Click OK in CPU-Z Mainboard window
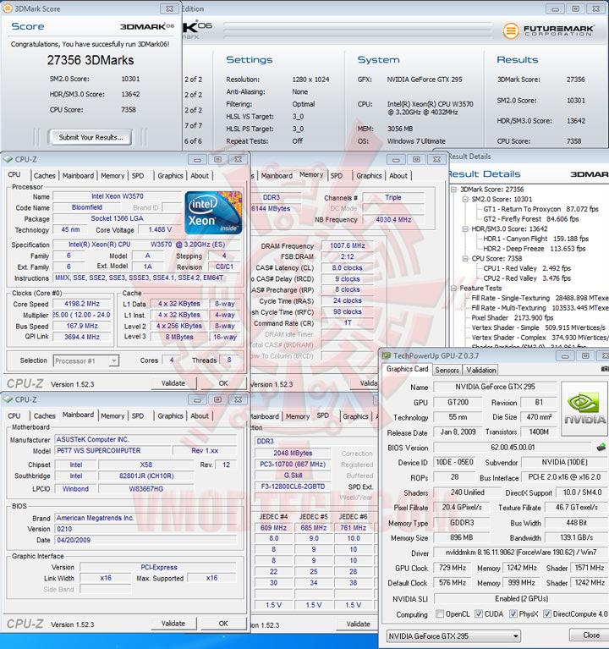This screenshot has width=609, height=649. [x=223, y=624]
